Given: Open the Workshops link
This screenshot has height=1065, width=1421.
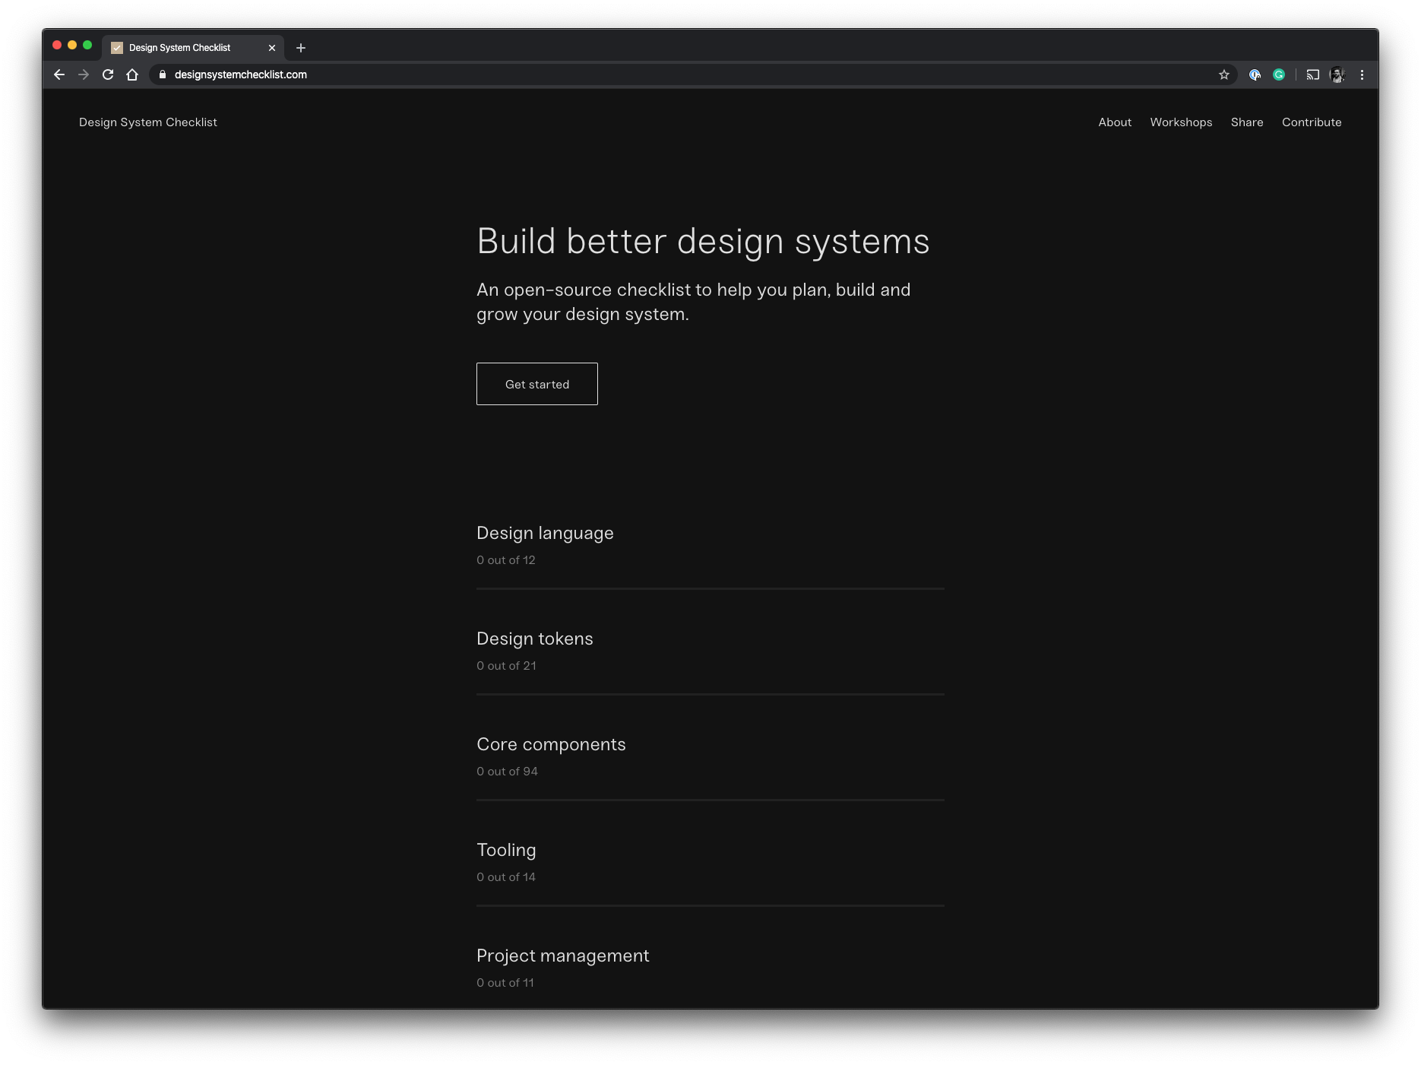Looking at the screenshot, I should coord(1181,122).
